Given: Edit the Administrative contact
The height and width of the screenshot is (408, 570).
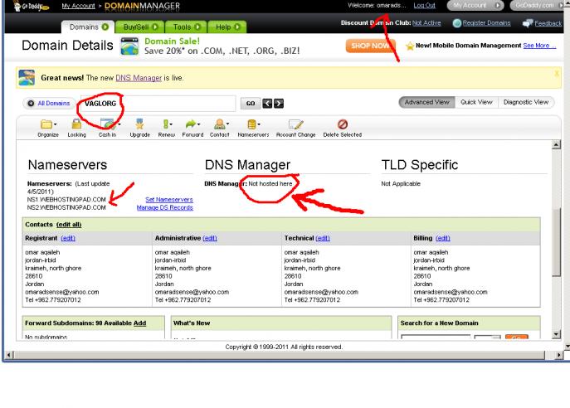Looking at the screenshot, I should (x=210, y=238).
